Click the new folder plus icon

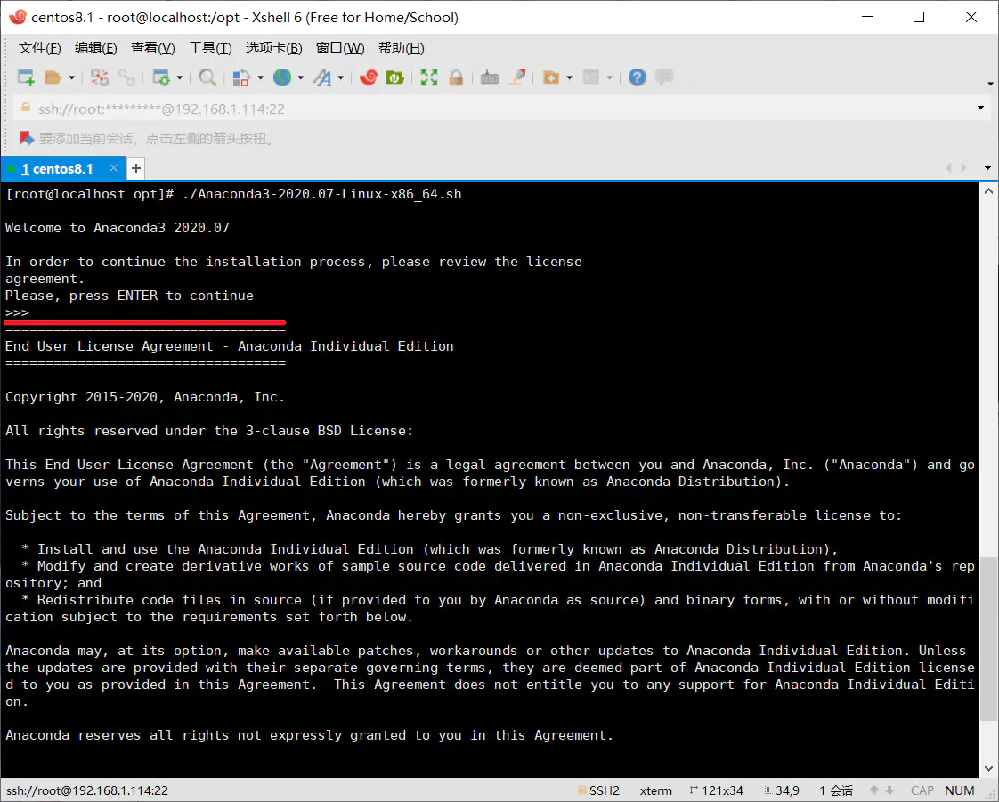(550, 77)
